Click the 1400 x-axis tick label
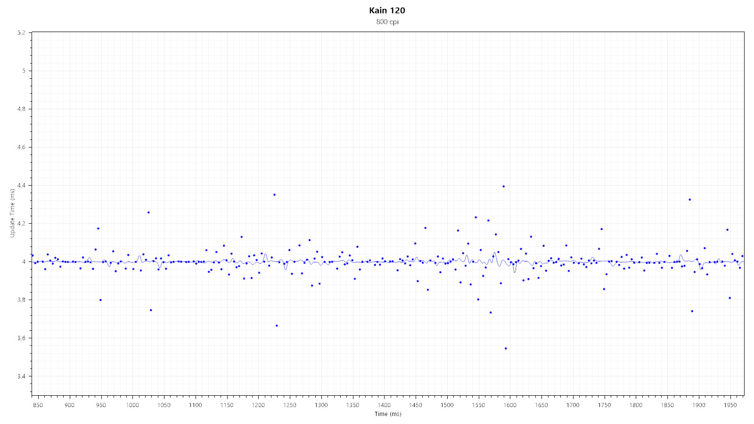Image resolution: width=754 pixels, height=424 pixels. 384,405
